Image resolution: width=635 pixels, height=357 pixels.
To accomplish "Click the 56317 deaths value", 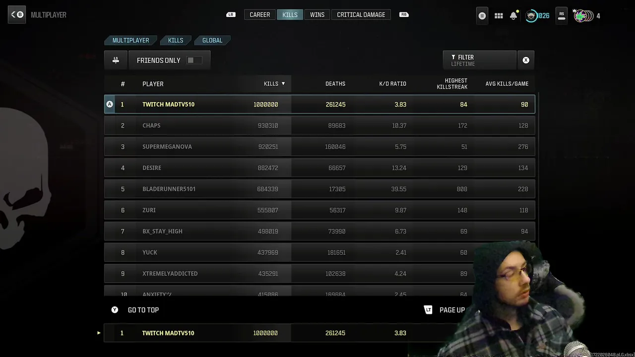I will pyautogui.click(x=337, y=210).
